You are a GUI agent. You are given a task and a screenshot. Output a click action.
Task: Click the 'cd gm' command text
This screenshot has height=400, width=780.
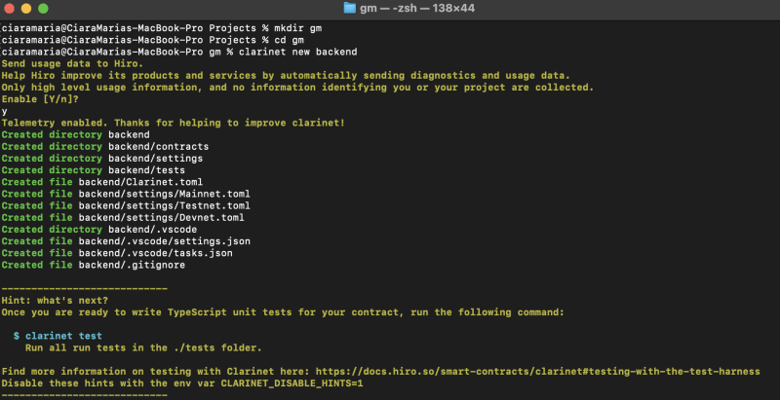pos(289,40)
